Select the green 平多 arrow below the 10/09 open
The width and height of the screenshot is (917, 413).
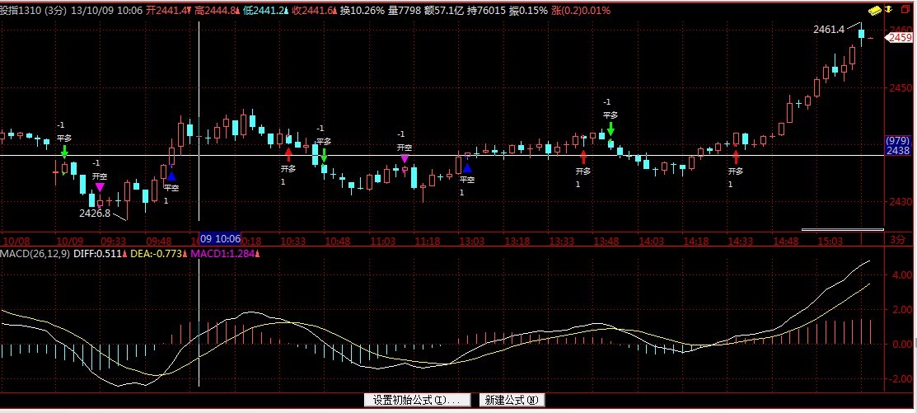64,151
